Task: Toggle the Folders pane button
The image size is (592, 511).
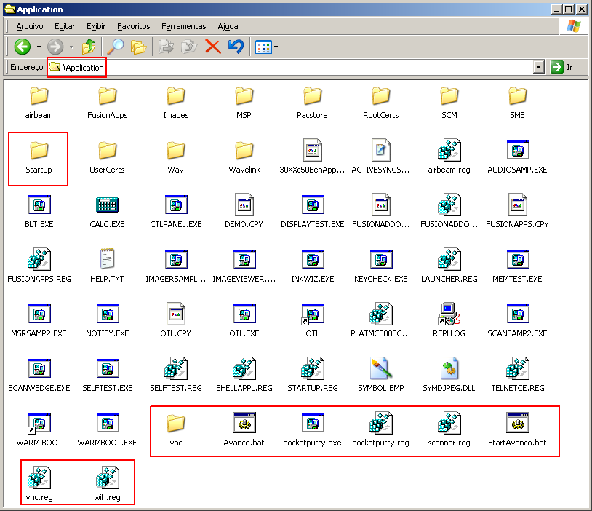Action: 138,47
